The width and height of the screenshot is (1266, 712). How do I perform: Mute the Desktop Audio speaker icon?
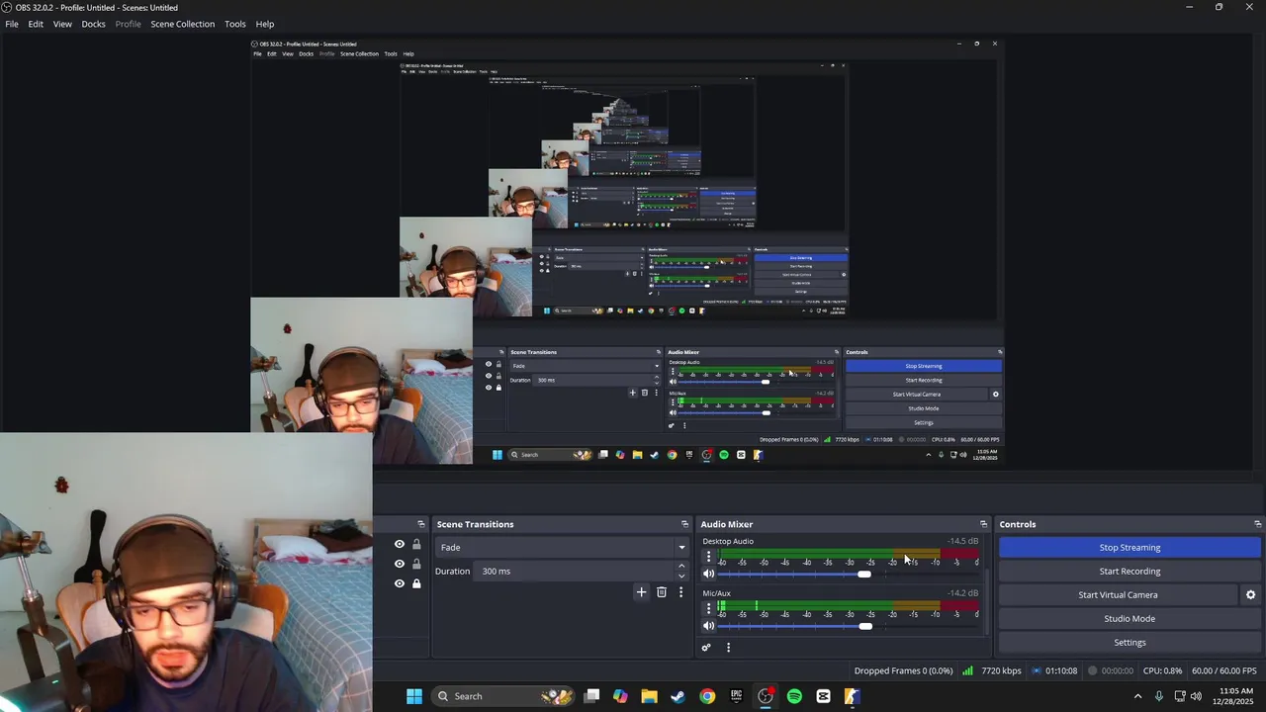pos(708,574)
